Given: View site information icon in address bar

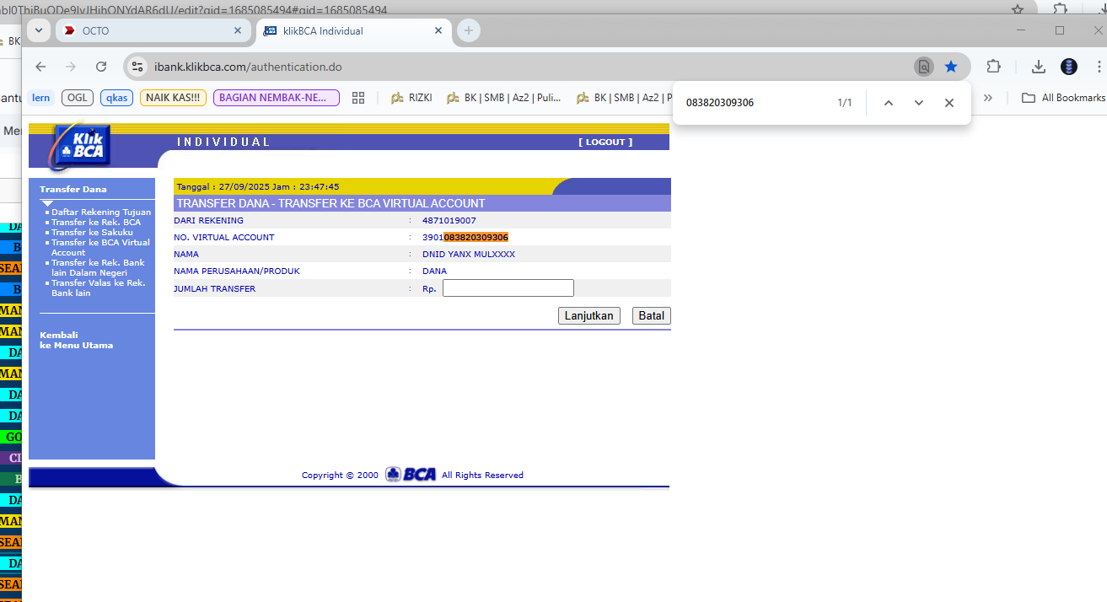Looking at the screenshot, I should click(x=137, y=67).
